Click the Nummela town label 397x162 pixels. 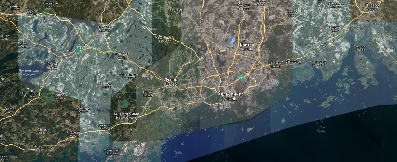(105, 29)
